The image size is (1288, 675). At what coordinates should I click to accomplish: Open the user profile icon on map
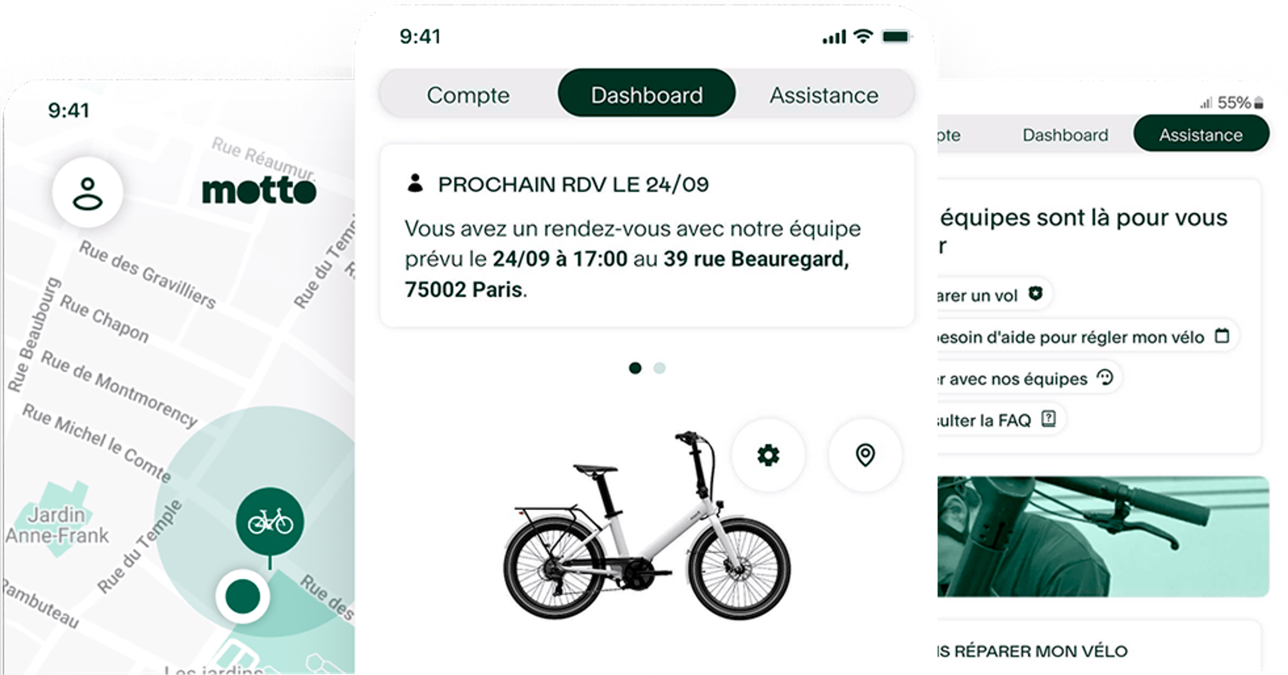[88, 193]
